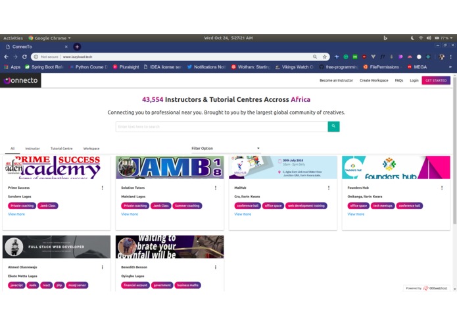Click the Summer coaching tag
The width and height of the screenshot is (457, 325).
187,206
